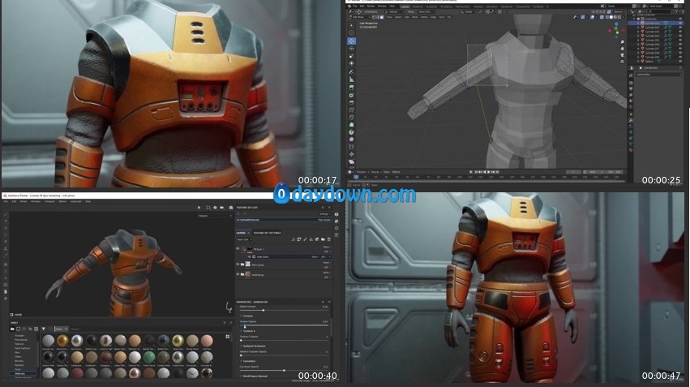Enable face select mode in Blender header
The image size is (690, 387).
click(382, 17)
